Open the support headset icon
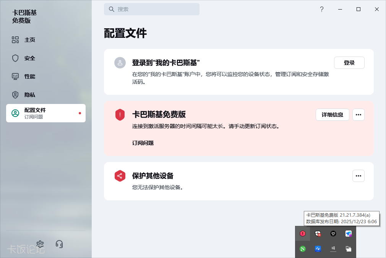Image resolution: width=386 pixels, height=258 pixels. tap(59, 244)
